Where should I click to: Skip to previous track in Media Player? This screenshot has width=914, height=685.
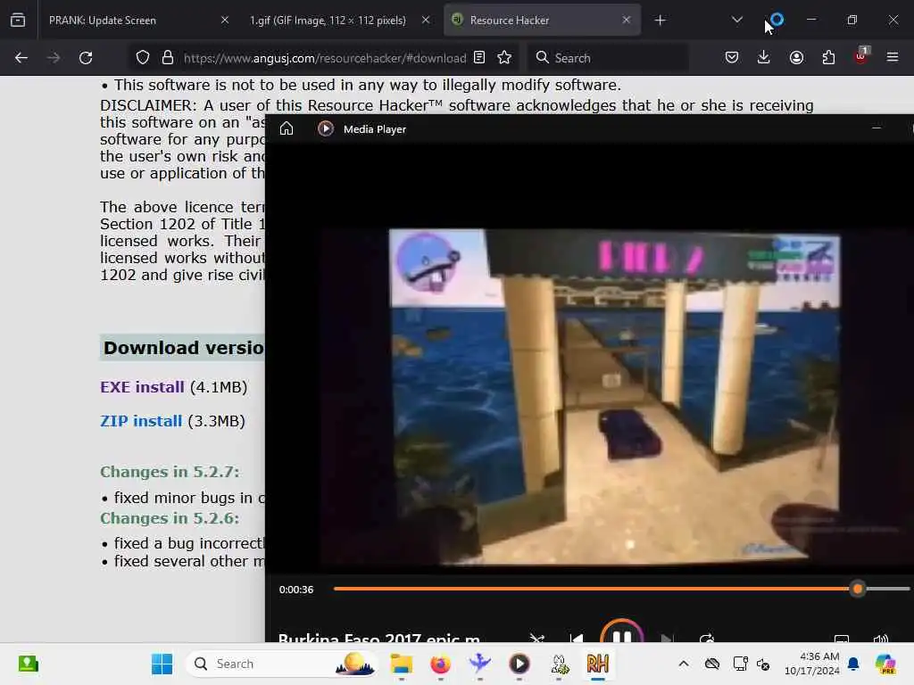[577, 639]
